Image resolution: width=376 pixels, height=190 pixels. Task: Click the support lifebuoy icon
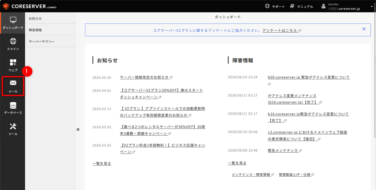tap(267, 6)
